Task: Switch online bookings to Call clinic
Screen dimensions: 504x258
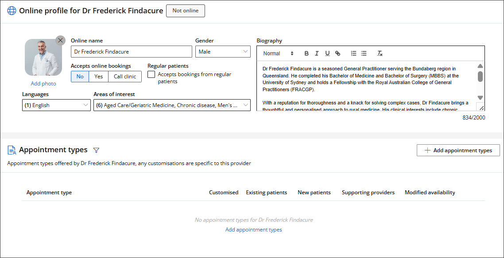Action: click(124, 76)
